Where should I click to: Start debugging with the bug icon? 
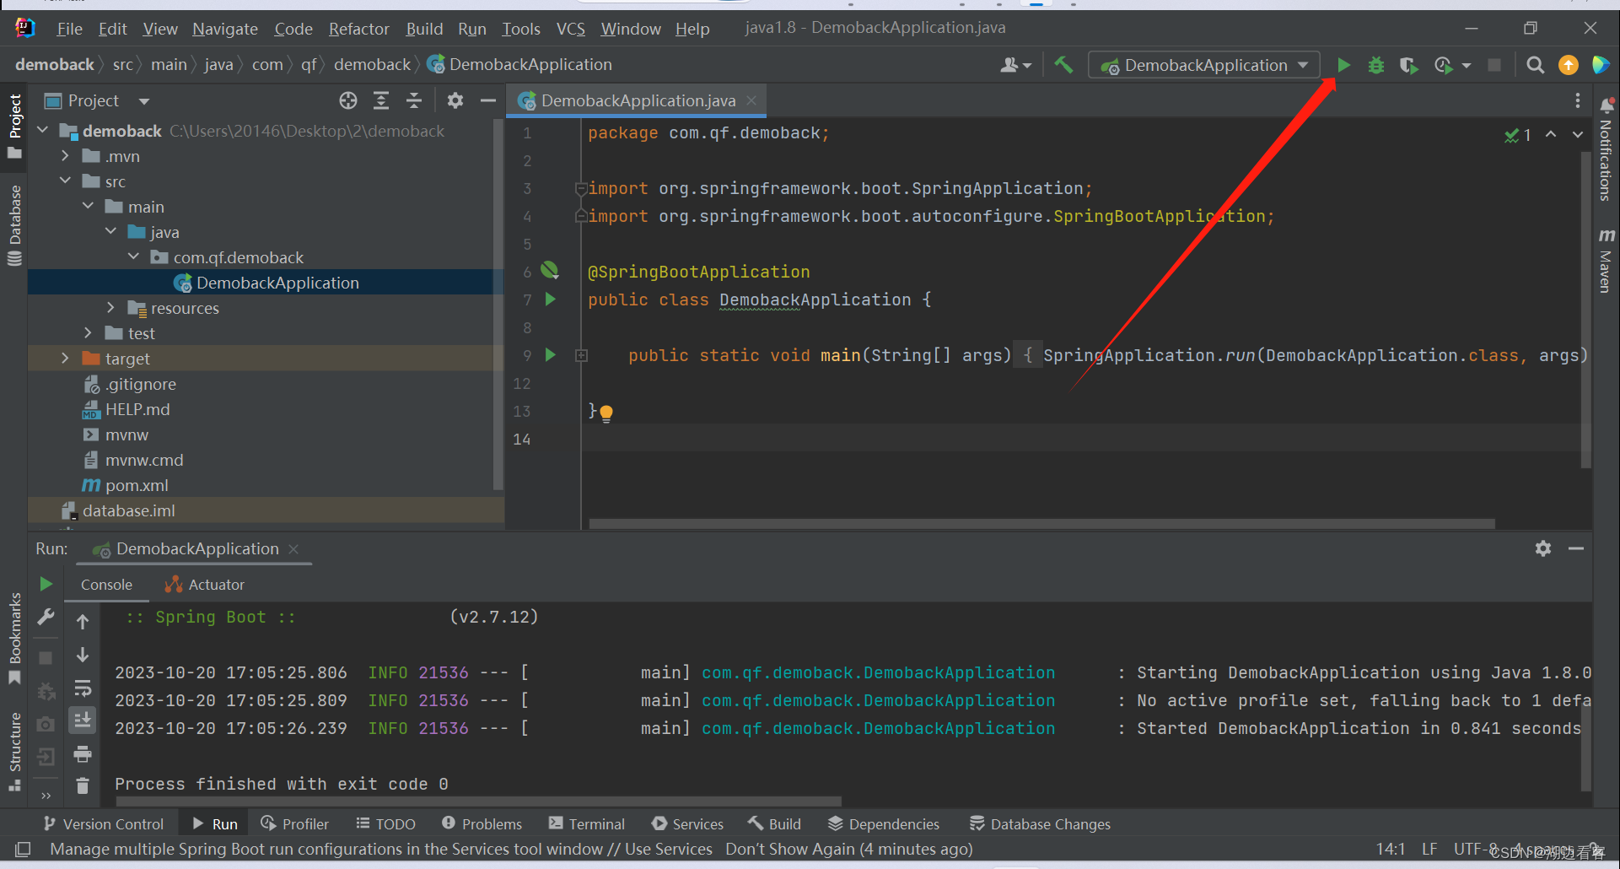[1375, 65]
